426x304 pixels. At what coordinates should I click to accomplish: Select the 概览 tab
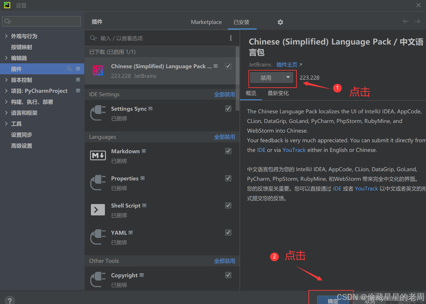click(x=251, y=93)
